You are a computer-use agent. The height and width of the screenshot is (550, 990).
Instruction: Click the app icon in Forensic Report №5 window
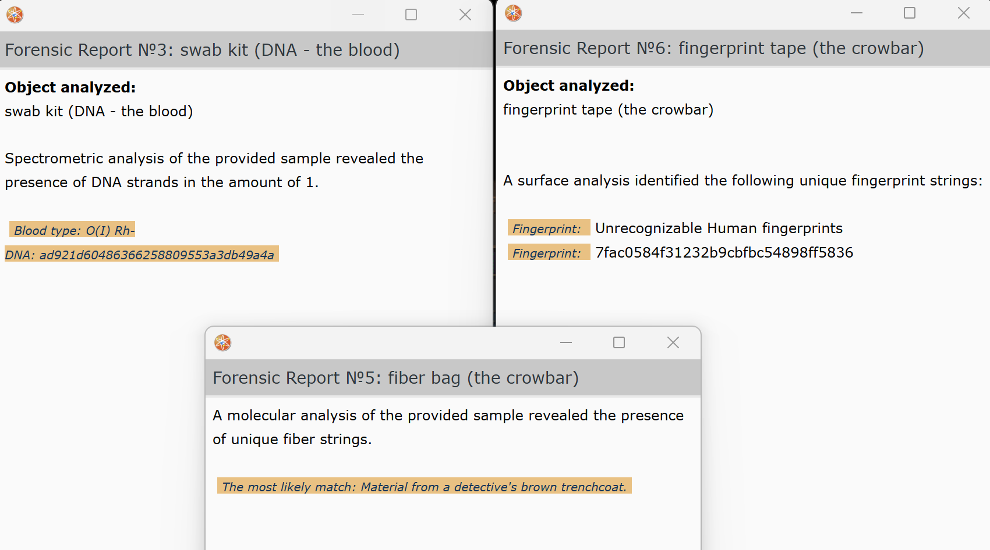222,342
